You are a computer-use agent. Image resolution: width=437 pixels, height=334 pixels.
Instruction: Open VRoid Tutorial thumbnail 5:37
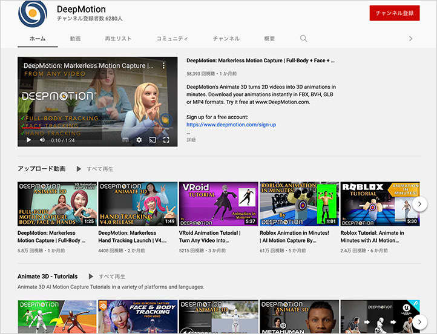click(x=218, y=204)
